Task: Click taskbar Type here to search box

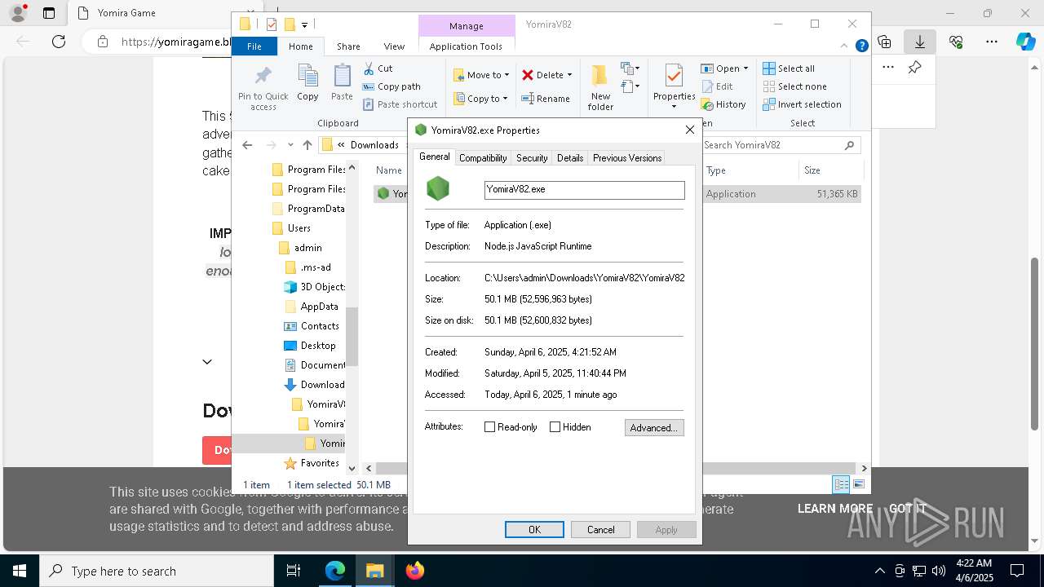Action: click(x=157, y=571)
